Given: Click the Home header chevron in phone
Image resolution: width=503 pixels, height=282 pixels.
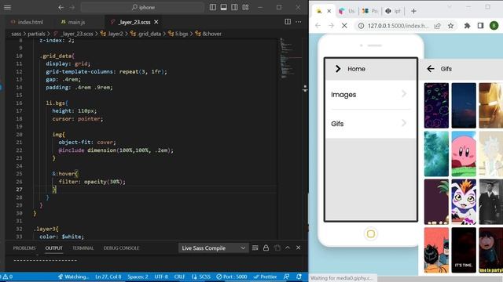Looking at the screenshot, I should click(338, 69).
